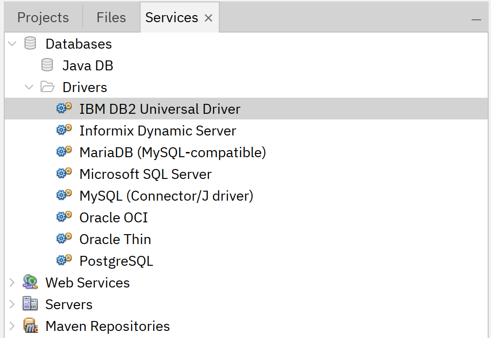491x338 pixels.
Task: Select Microsoft SQL Server driver
Action: (145, 174)
